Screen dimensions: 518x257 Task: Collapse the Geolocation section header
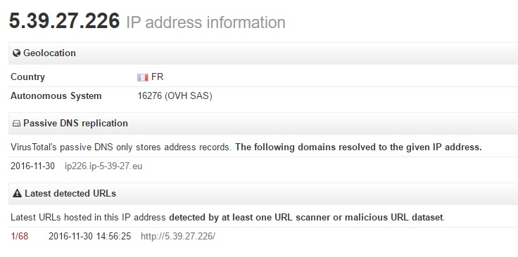[x=263, y=53]
